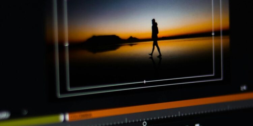Image resolution: width=253 pixels, height=126 pixels.
Task: Click the right-edge handle of the preview frame
Action: tap(213, 34)
